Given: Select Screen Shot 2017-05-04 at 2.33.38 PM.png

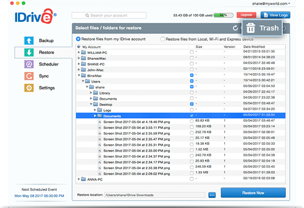Looking at the screenshot, I should [x=137, y=168].
